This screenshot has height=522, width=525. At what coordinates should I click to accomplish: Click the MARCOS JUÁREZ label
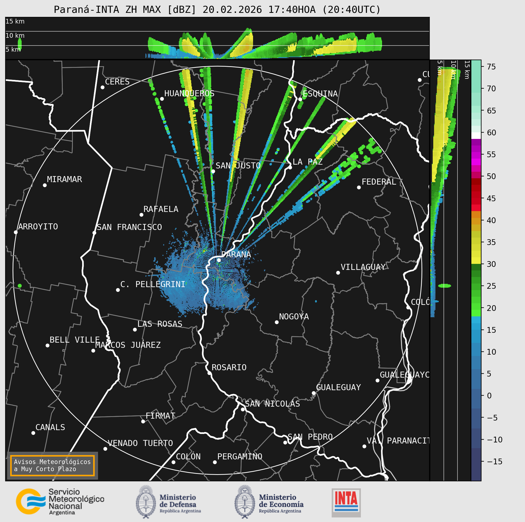(x=128, y=345)
